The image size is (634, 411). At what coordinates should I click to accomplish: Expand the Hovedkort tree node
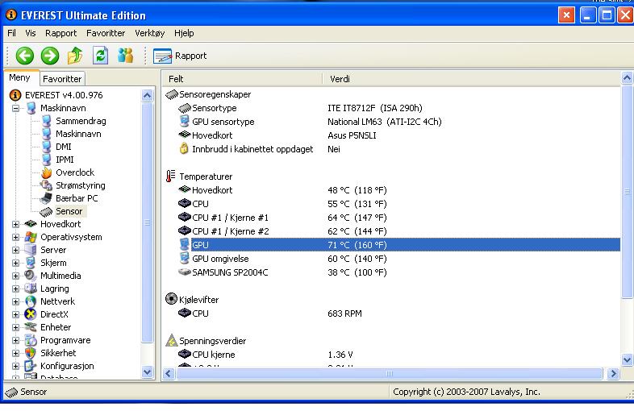pyautogui.click(x=15, y=224)
